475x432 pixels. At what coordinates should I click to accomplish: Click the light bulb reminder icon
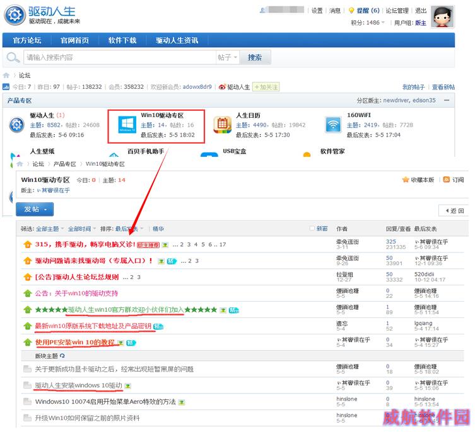coord(351,11)
